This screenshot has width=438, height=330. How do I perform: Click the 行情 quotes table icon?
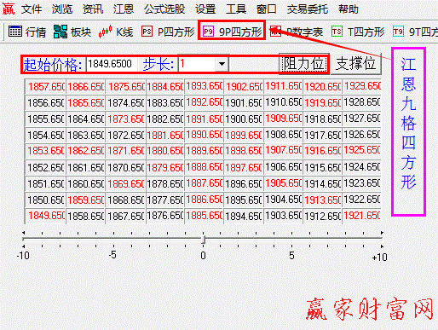[14, 32]
